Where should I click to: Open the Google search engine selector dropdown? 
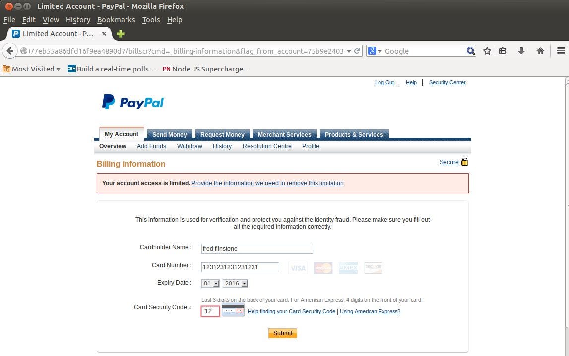[x=375, y=51]
